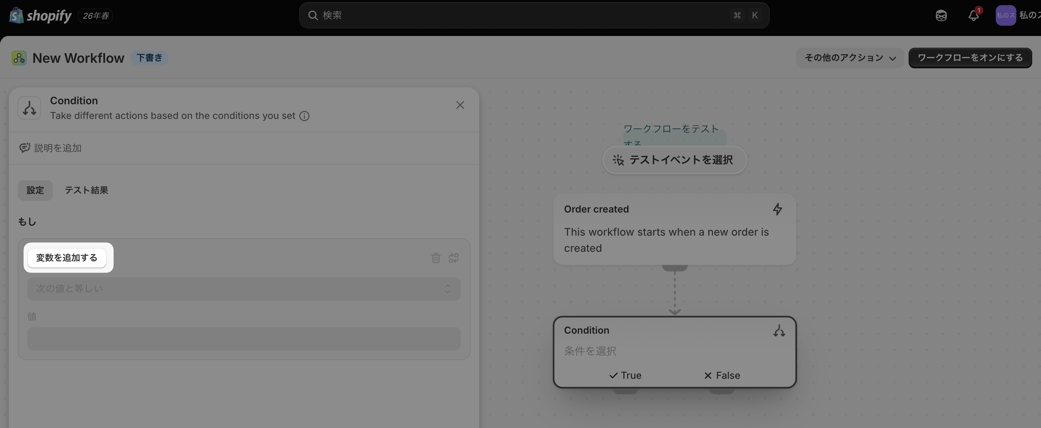Click the Shopify logo

click(x=40, y=16)
